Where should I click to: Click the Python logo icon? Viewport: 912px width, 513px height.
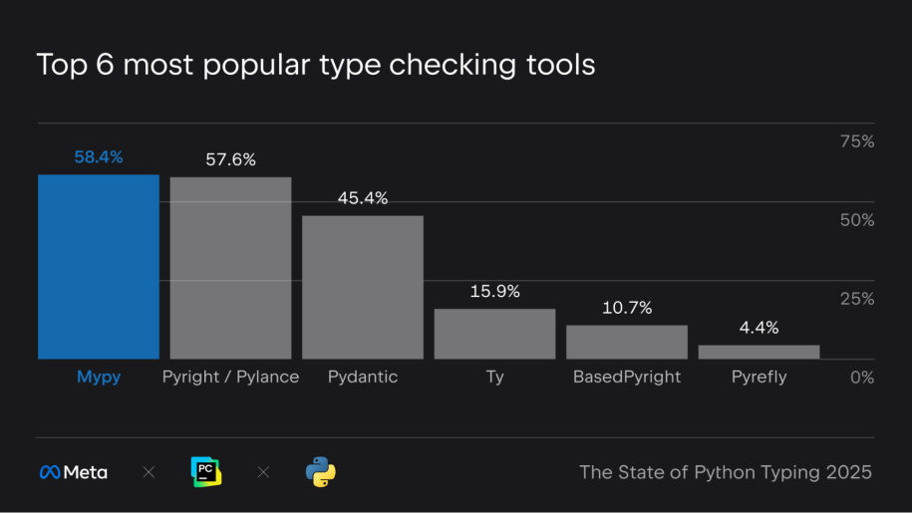pyautogui.click(x=320, y=471)
